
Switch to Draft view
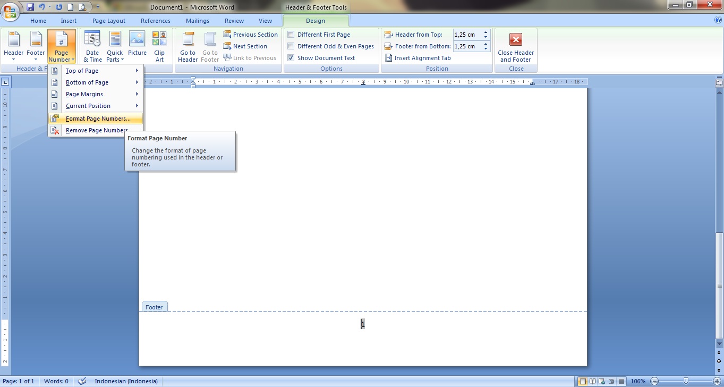[621, 381]
